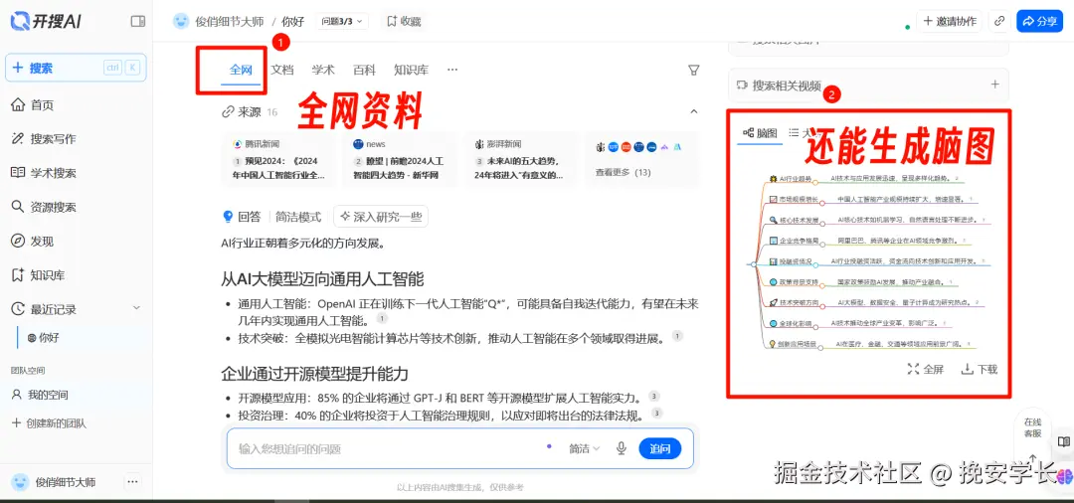Image resolution: width=1074 pixels, height=503 pixels.
Task: Click the 收藏 bookmark button
Action: click(404, 21)
